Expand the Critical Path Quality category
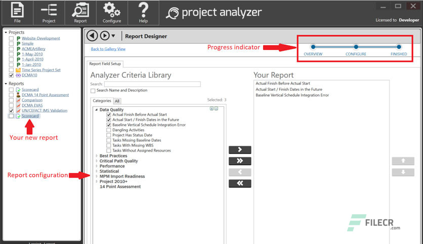The width and height of the screenshot is (423, 244). pyautogui.click(x=97, y=161)
